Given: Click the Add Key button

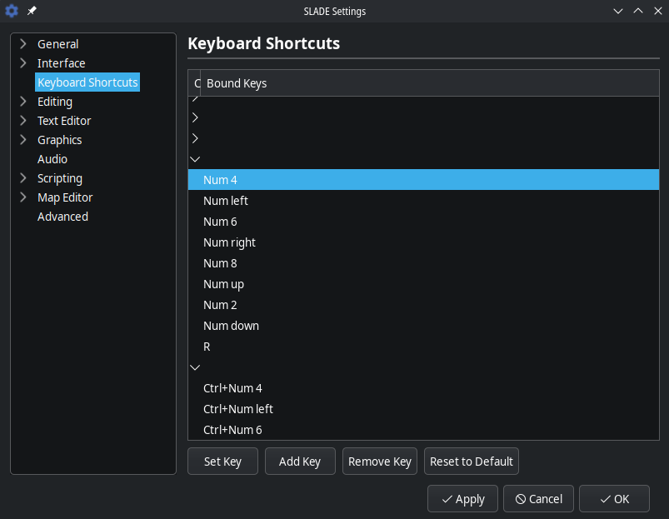Looking at the screenshot, I should point(300,461).
